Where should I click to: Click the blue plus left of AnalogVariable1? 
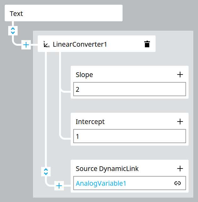[x=59, y=186]
